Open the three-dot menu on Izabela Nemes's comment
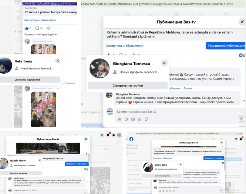 (x=87, y=182)
